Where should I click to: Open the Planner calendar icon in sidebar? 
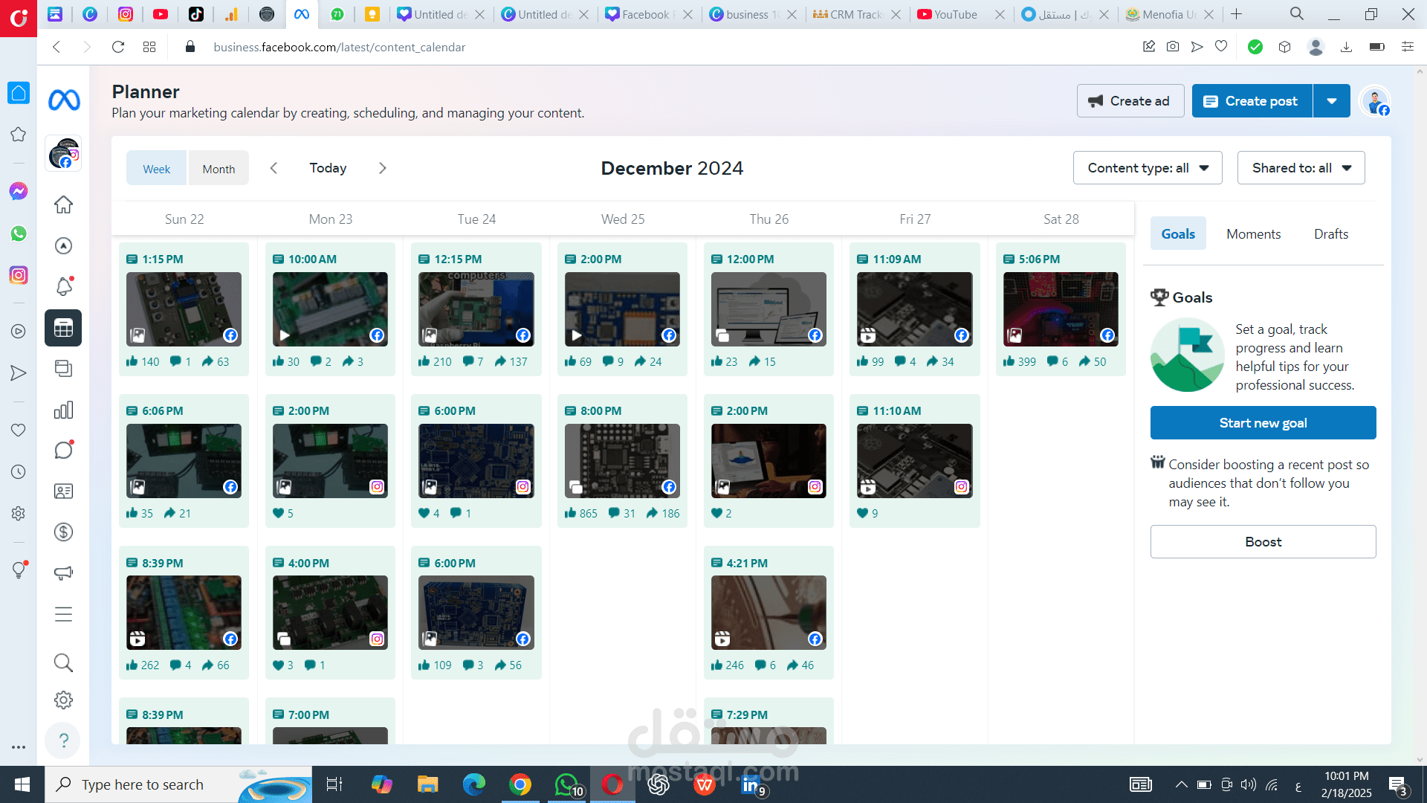point(63,328)
